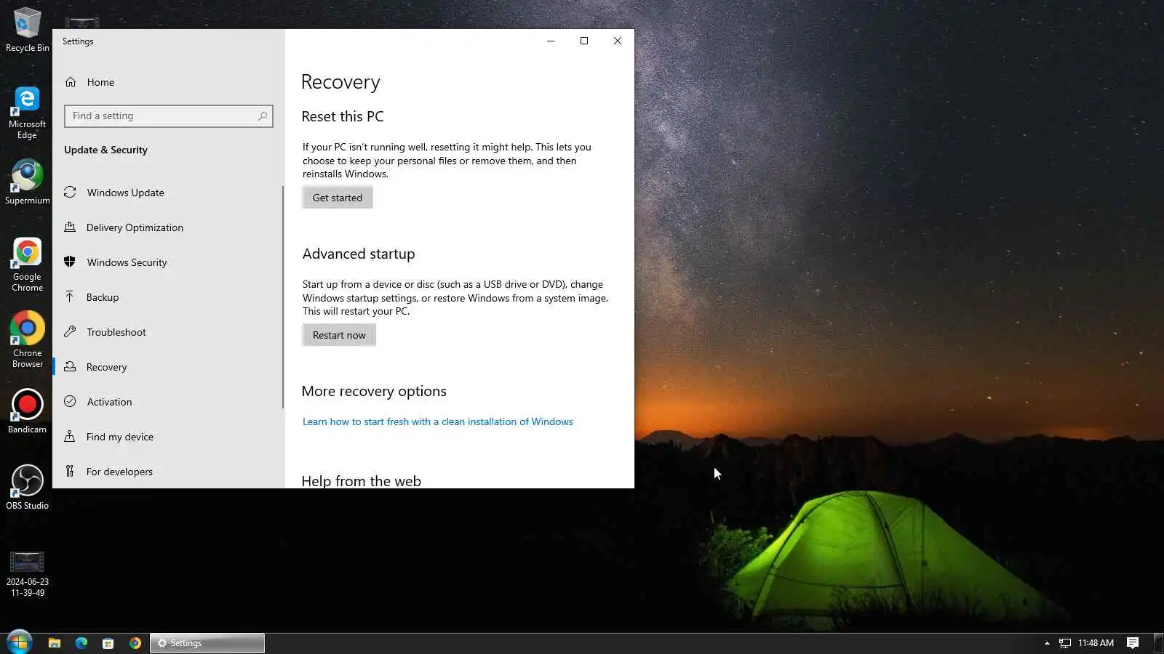Select Delivery Optimization in the sidebar

pos(167,227)
